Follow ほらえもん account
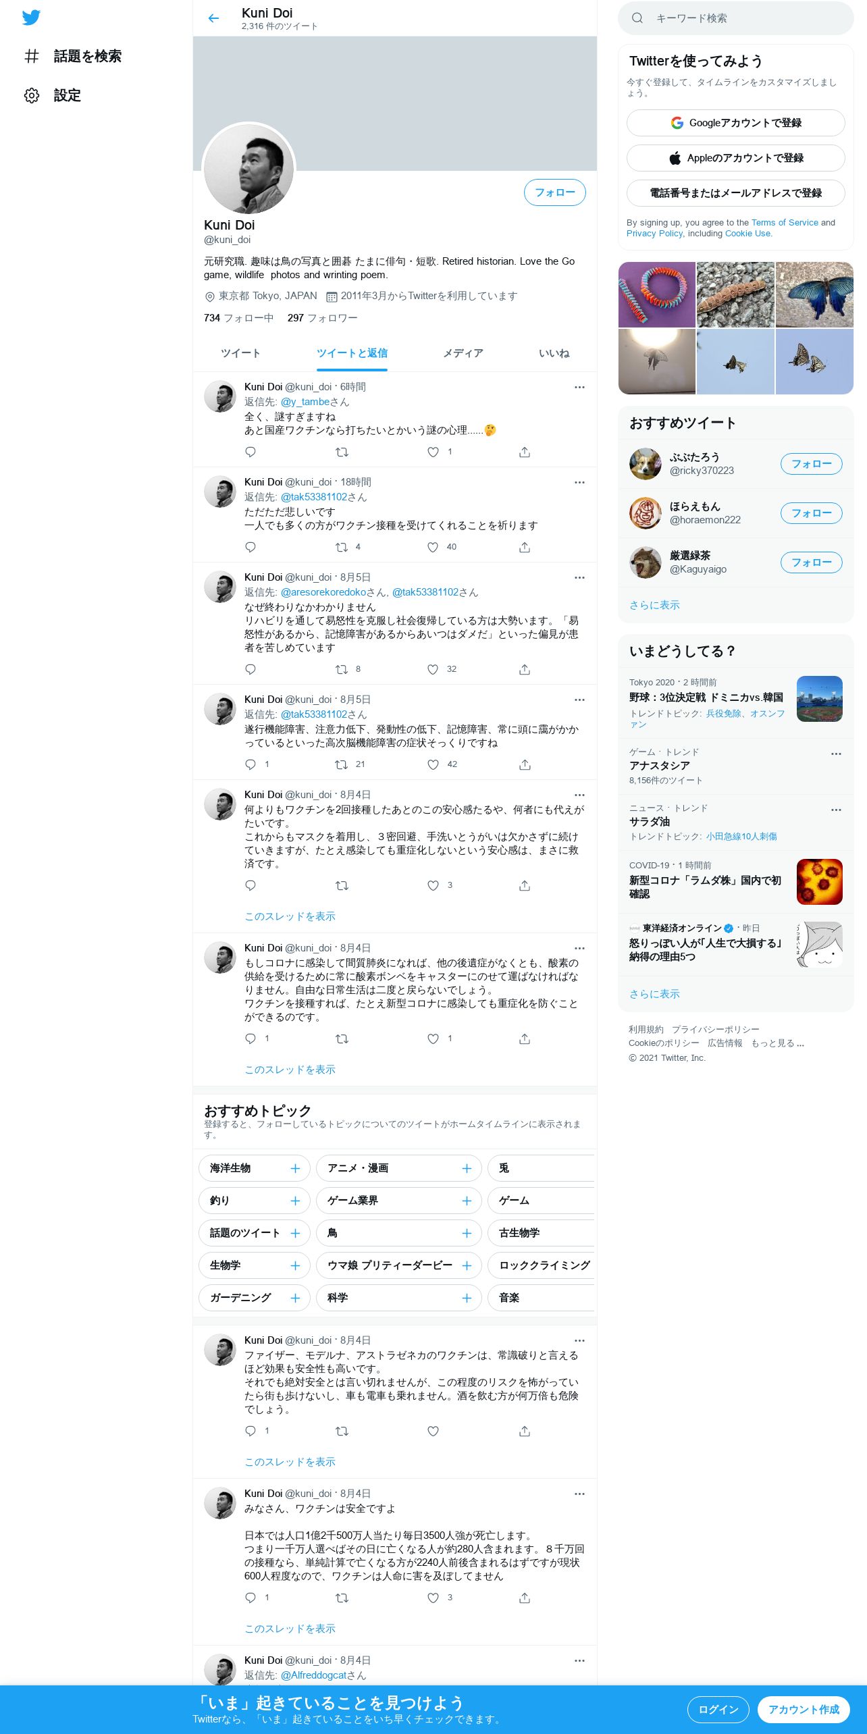 [x=812, y=513]
